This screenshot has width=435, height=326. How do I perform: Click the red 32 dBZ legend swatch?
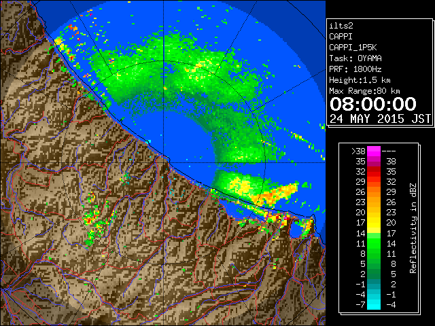click(x=374, y=172)
